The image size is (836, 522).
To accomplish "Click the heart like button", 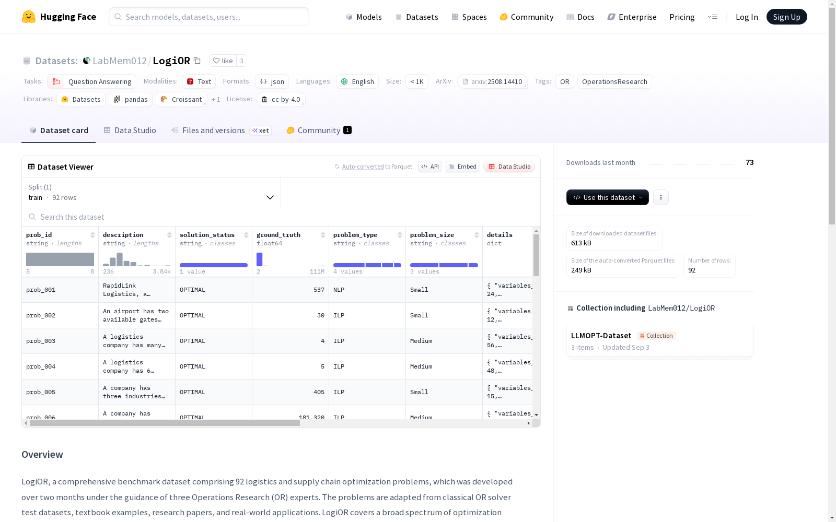I will click(x=223, y=61).
